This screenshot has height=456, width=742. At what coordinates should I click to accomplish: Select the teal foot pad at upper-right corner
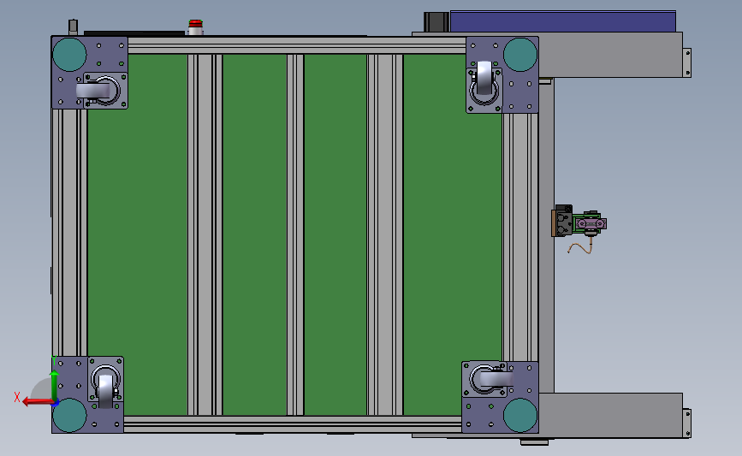[520, 55]
